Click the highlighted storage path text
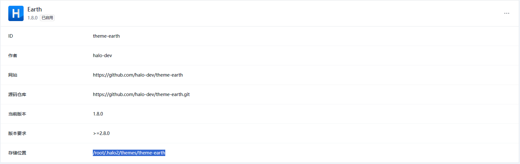The image size is (520, 164). [129, 153]
